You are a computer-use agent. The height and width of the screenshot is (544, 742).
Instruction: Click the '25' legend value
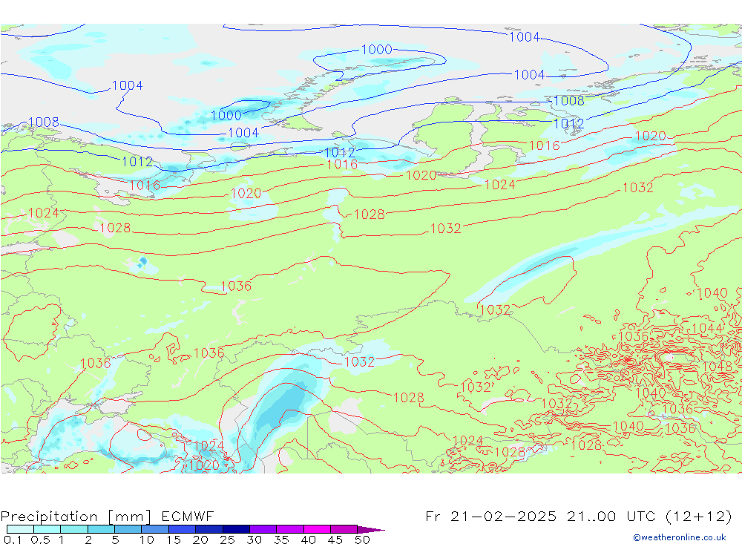[227, 540]
